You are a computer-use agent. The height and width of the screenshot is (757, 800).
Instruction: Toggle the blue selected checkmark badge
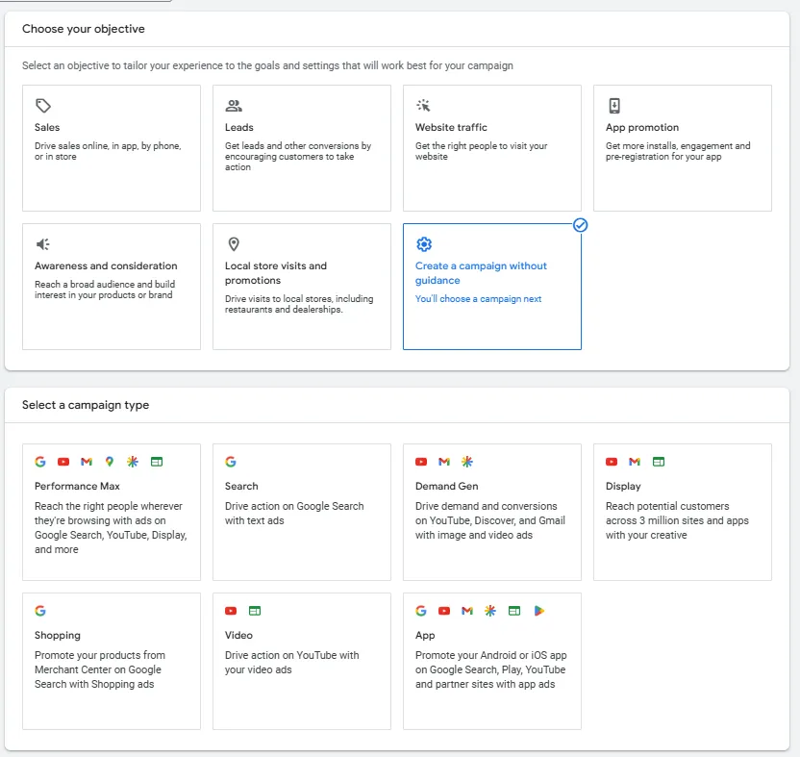click(580, 225)
